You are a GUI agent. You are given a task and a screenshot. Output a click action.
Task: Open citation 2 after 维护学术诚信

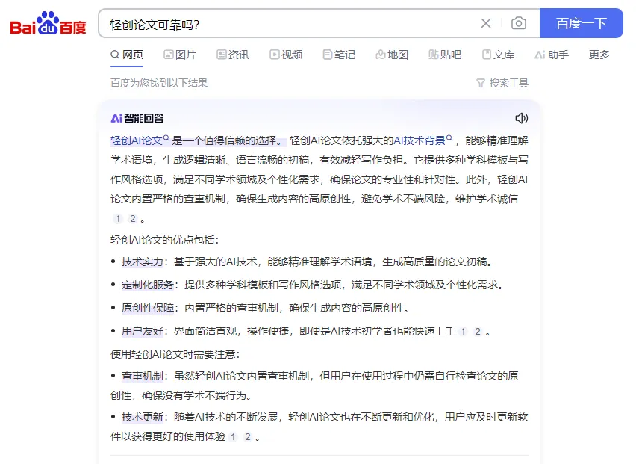133,219
